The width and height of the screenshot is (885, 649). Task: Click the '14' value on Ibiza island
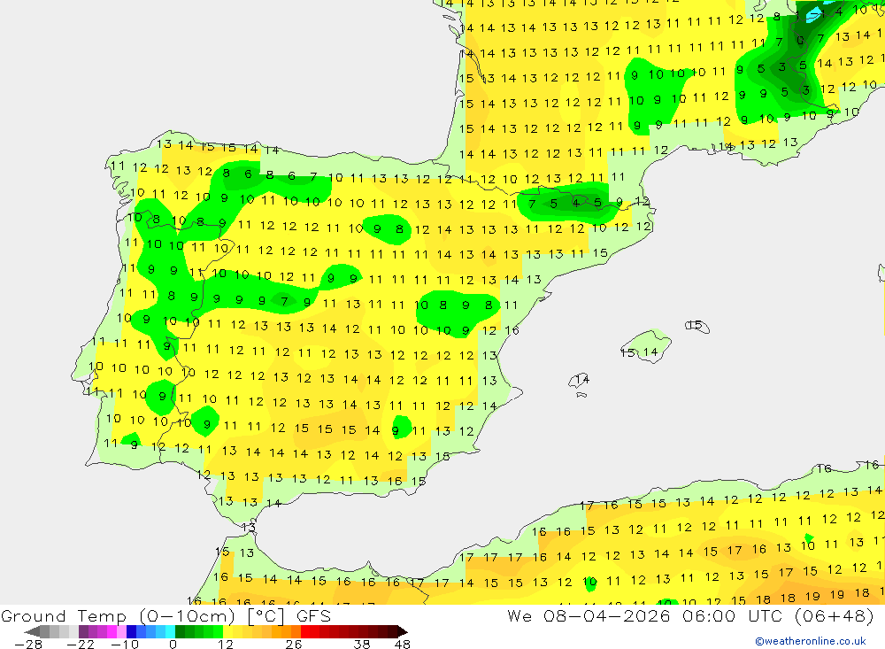pos(582,379)
